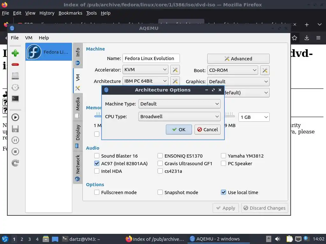The height and width of the screenshot is (244, 326).
Task: Open Firefox Bookmarks menu
Action: [70, 13]
